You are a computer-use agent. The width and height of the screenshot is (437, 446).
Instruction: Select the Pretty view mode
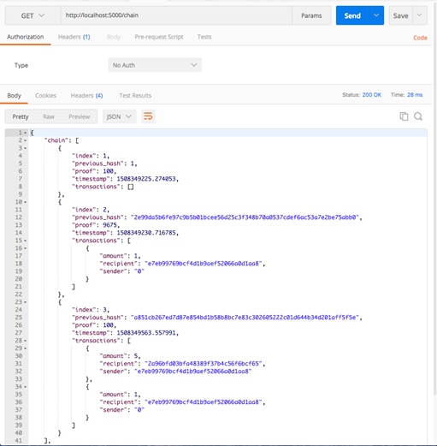click(x=21, y=116)
